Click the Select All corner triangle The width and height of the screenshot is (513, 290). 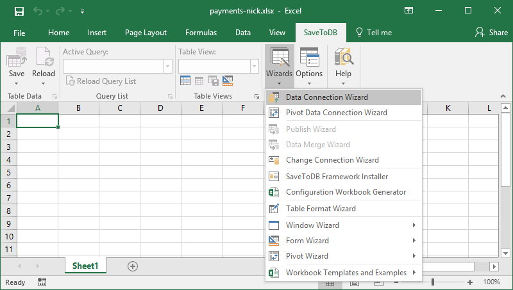(10, 108)
